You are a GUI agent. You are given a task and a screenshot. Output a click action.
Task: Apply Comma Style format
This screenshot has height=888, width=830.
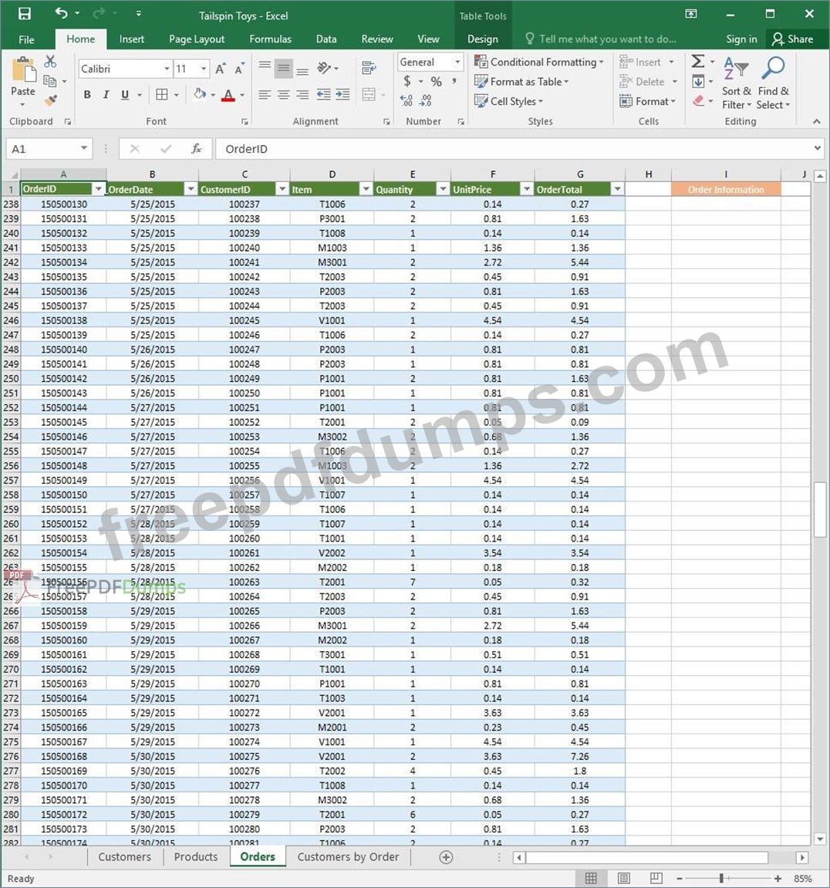(x=454, y=82)
